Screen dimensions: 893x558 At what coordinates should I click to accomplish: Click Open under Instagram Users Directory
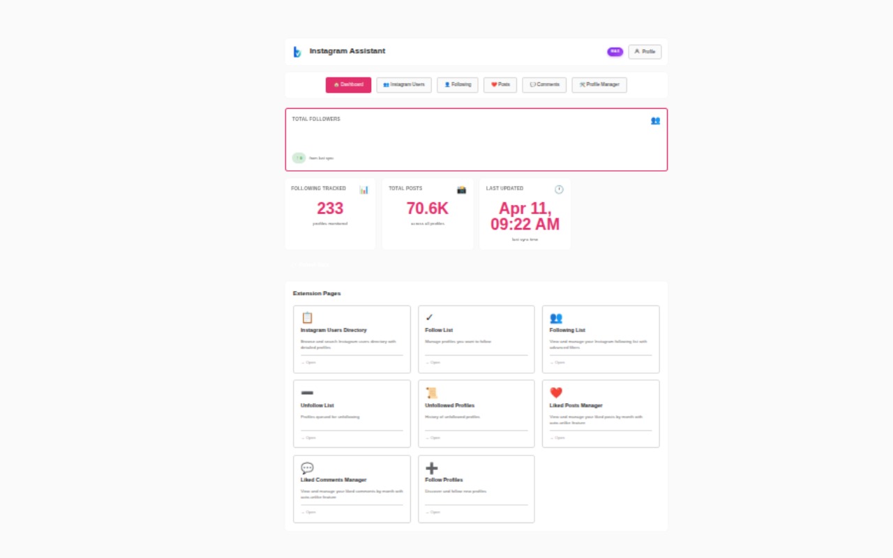coord(308,363)
